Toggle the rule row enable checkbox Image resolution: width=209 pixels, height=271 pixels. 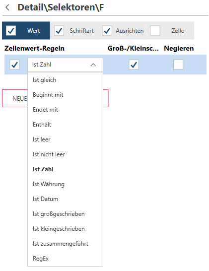[x=14, y=65]
